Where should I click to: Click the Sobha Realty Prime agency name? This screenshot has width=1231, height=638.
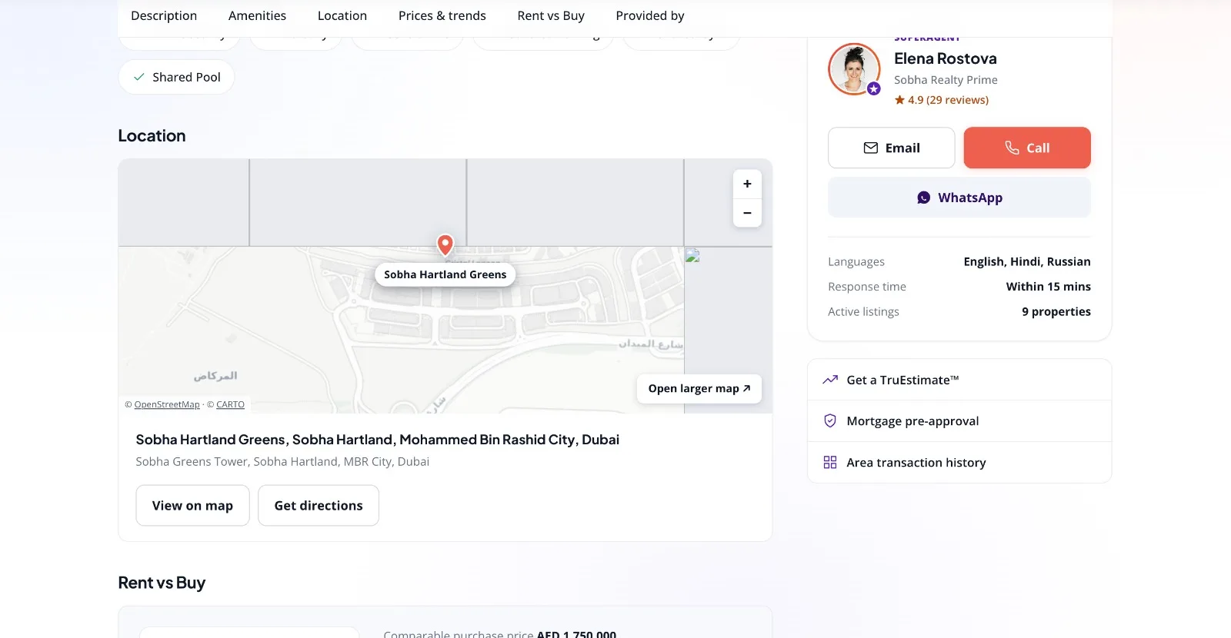click(x=946, y=80)
